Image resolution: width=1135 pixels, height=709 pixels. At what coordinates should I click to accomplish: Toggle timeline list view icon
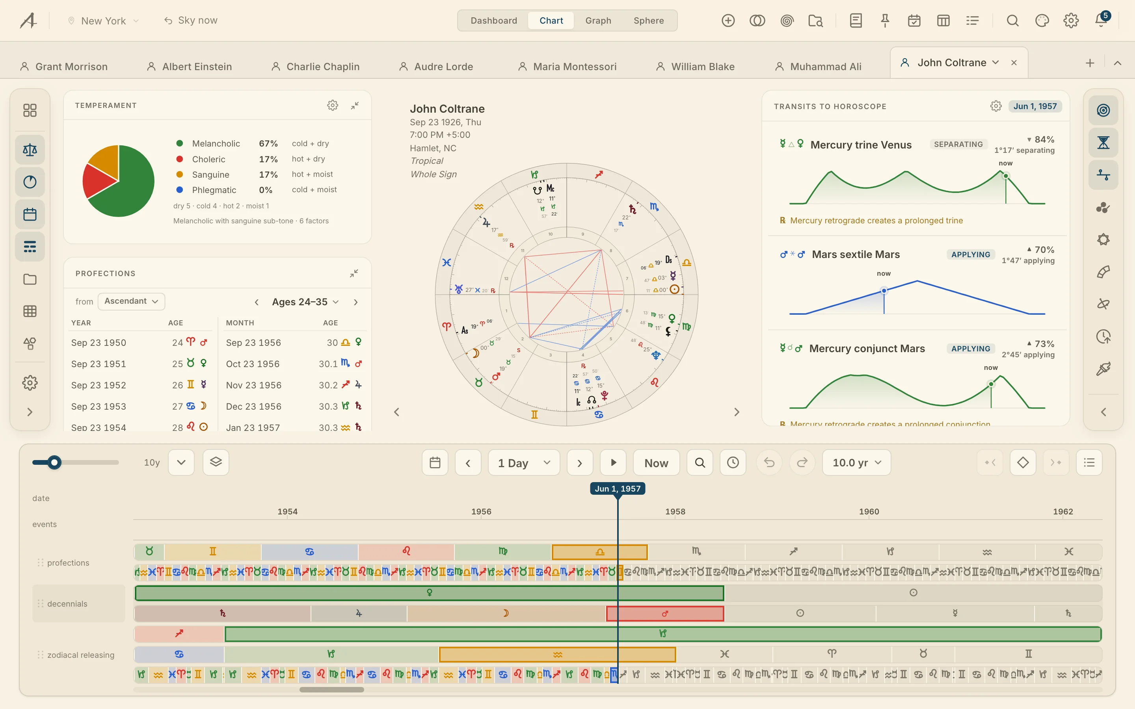click(1089, 463)
